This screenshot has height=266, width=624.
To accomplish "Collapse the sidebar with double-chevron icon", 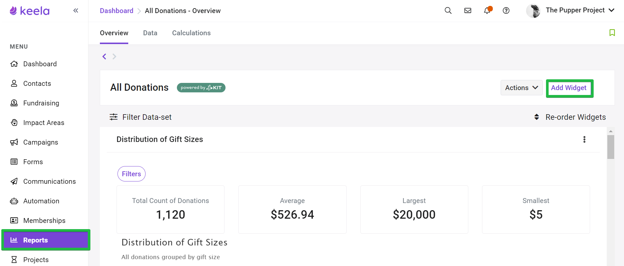I will coord(76,10).
